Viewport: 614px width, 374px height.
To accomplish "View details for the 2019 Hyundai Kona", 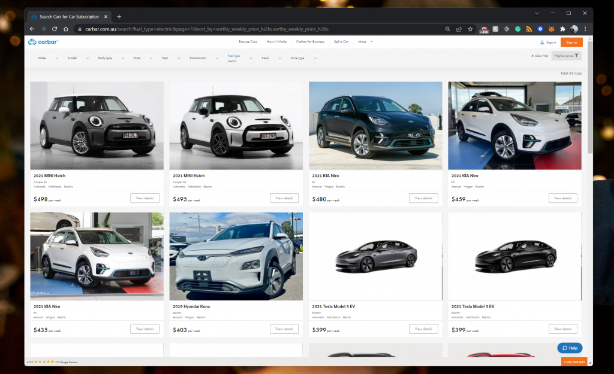I will tap(284, 329).
